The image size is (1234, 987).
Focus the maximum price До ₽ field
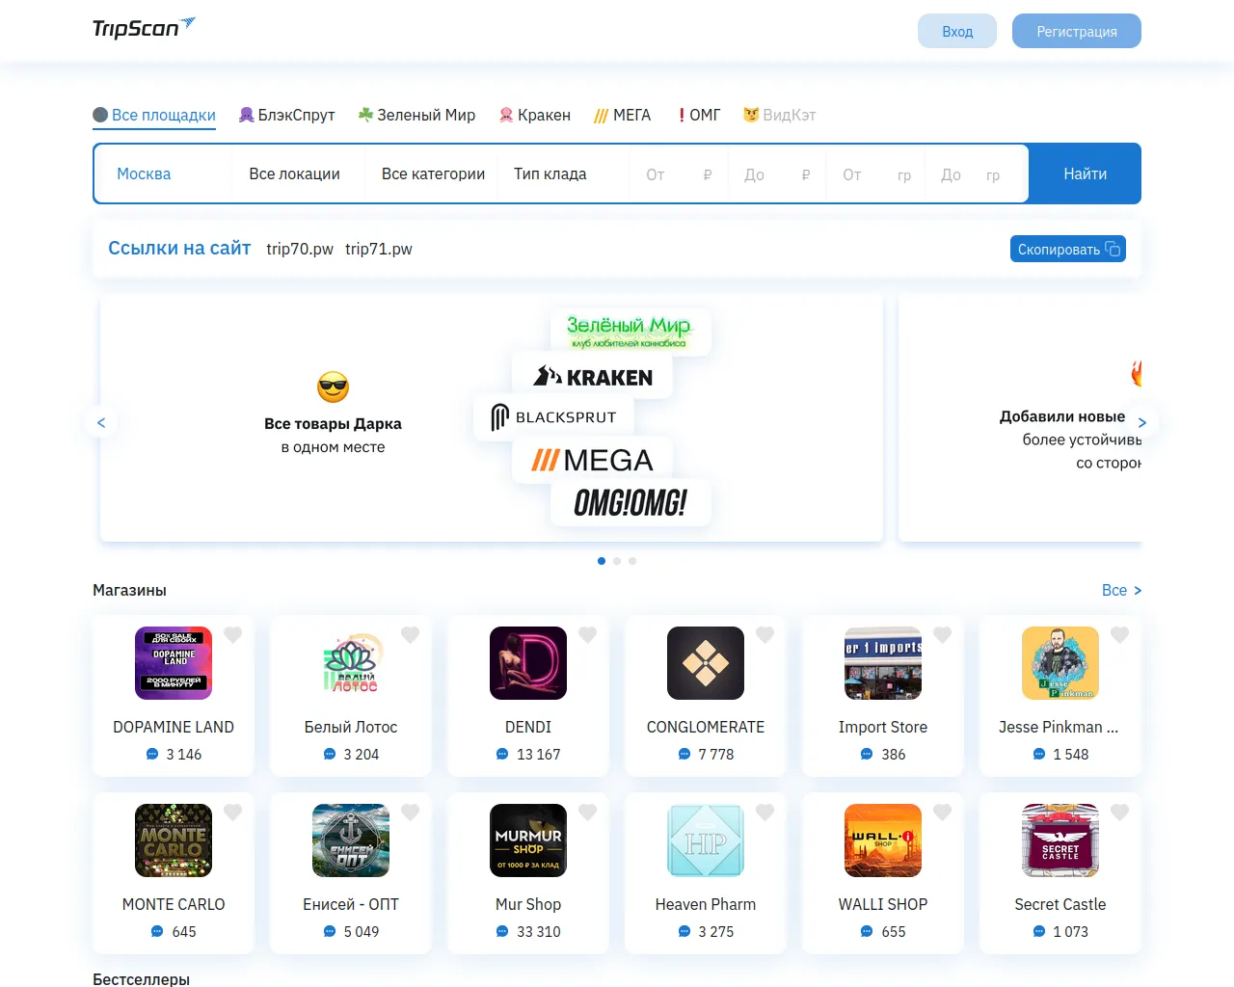pos(777,174)
